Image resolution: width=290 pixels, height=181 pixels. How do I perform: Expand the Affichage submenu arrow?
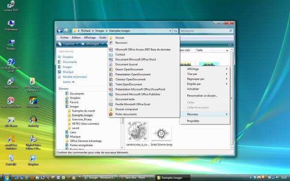coord(226,69)
